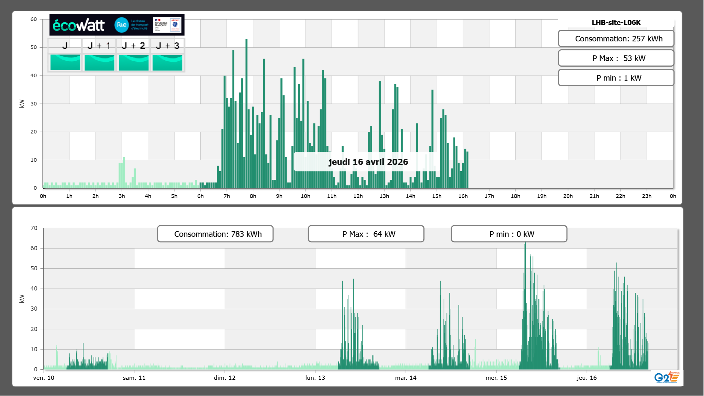Click the green J signal indicator
Screen dimensions: 704x396
pyautogui.click(x=65, y=62)
